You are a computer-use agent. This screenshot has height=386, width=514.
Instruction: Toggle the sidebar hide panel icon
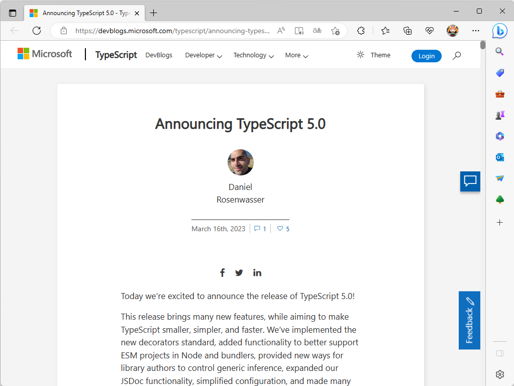[x=499, y=353]
